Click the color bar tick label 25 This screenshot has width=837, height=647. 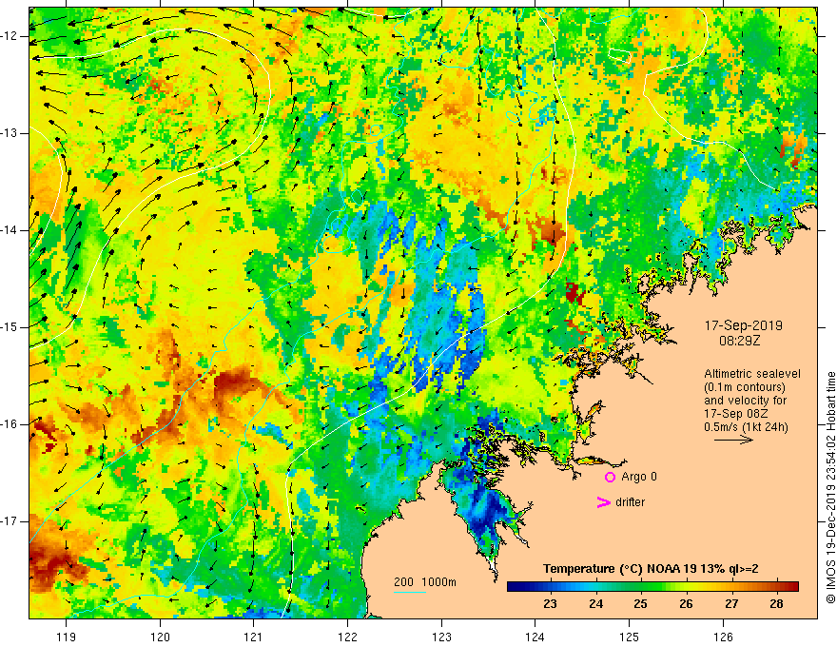click(x=640, y=604)
